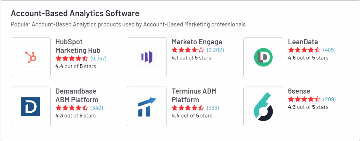Open the HubSpot Marketing Hub title link
The height and width of the screenshot is (141, 360).
(78, 46)
